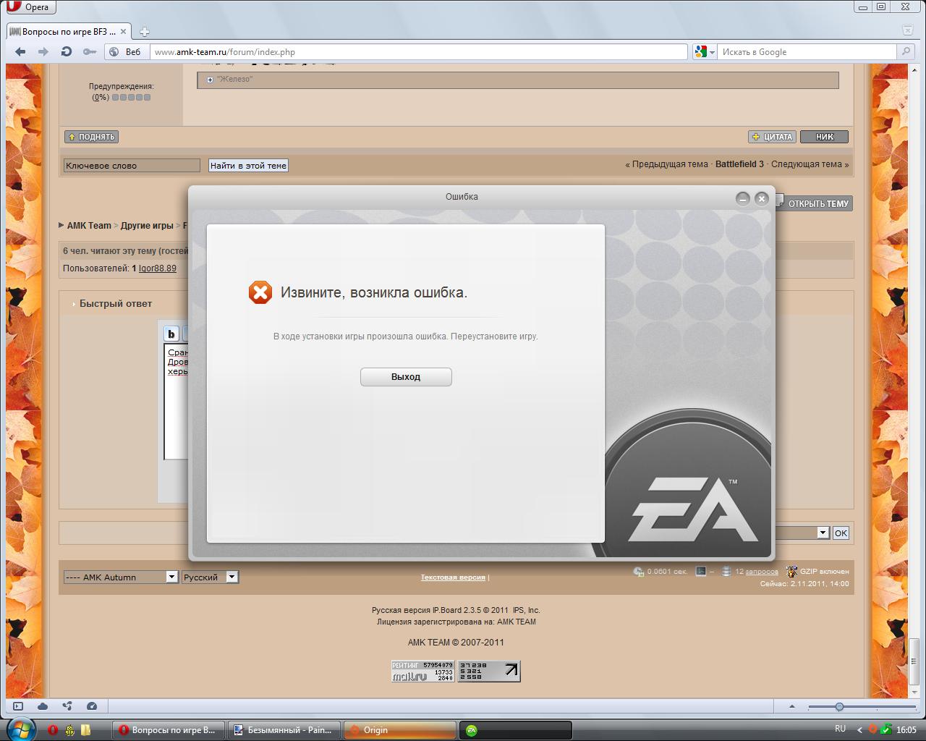Show hidden system tray icons
This screenshot has width=926, height=741.
[859, 730]
